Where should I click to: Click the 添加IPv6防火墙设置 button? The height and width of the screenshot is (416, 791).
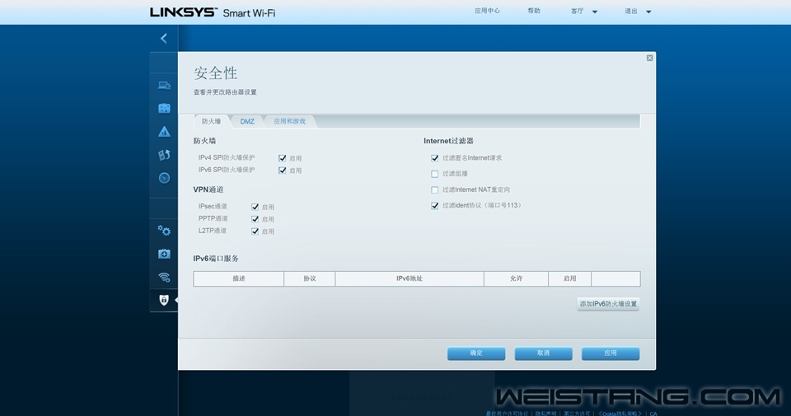coord(608,304)
